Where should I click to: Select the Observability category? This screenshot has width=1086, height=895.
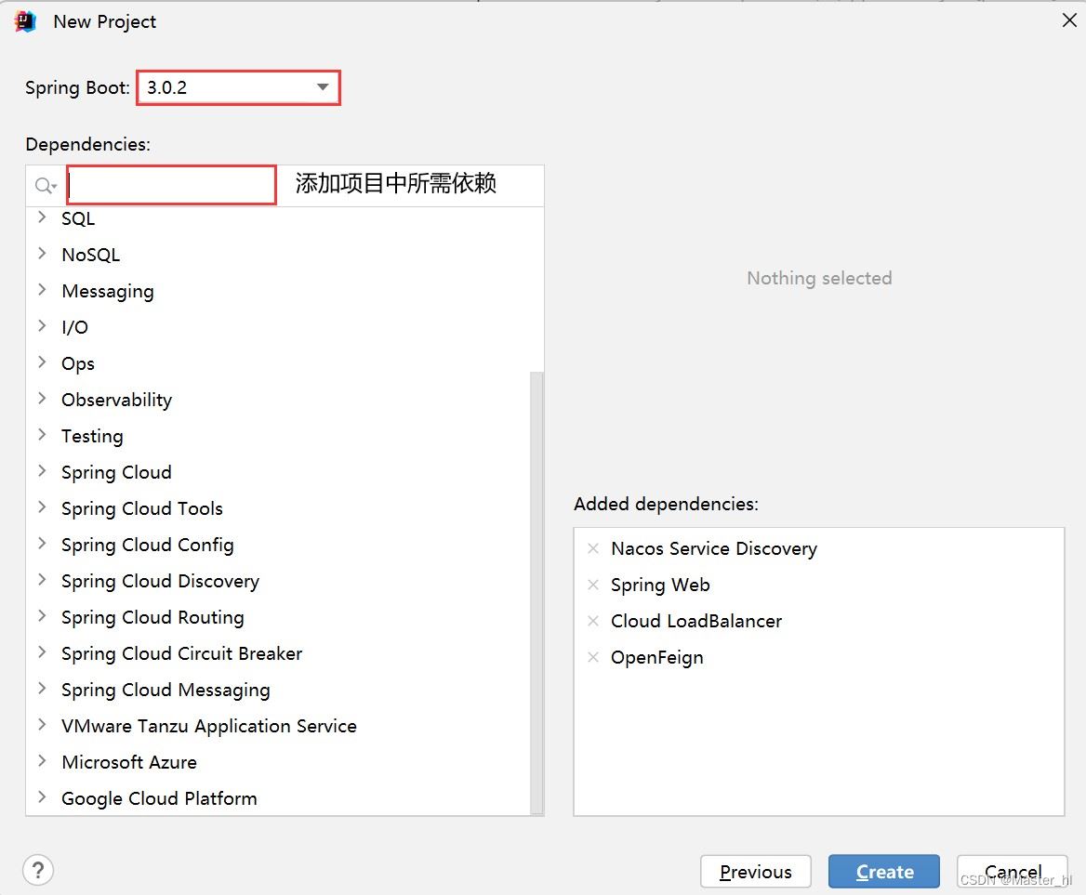[x=116, y=400]
